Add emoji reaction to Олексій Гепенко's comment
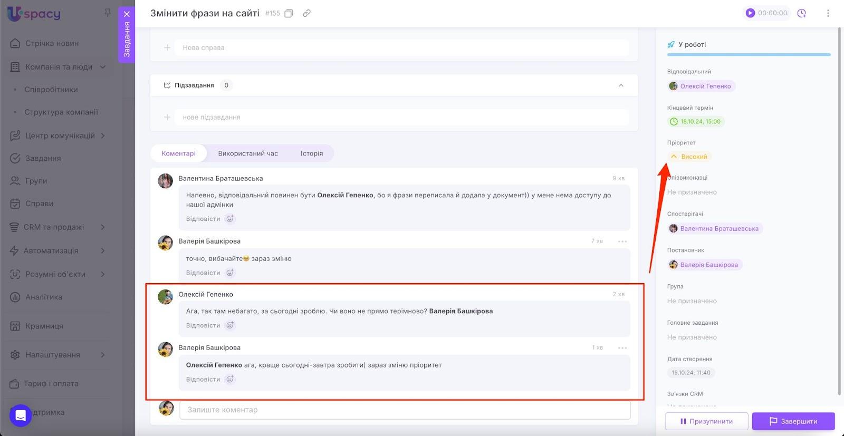The height and width of the screenshot is (436, 844). tap(230, 325)
